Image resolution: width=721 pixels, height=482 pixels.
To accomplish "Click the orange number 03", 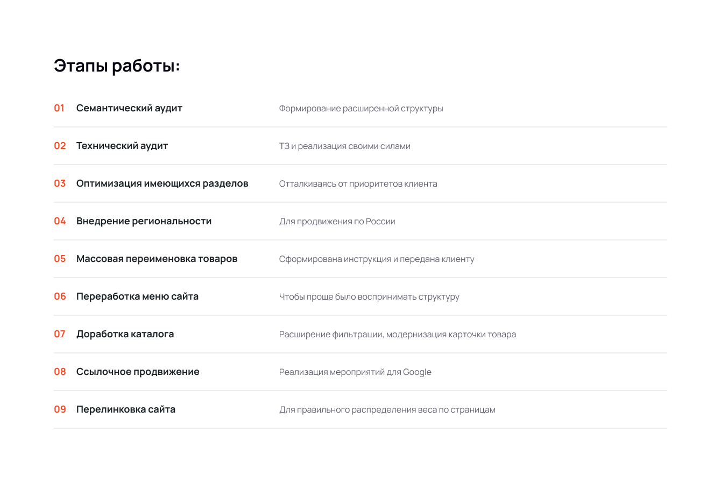I will click(x=60, y=183).
